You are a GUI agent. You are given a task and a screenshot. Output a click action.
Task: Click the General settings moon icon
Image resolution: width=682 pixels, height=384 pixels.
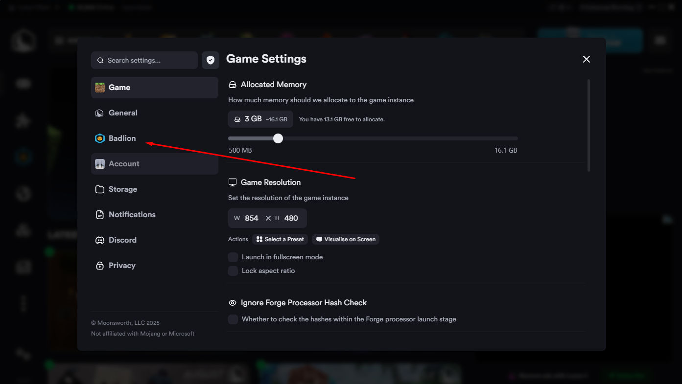(x=100, y=113)
